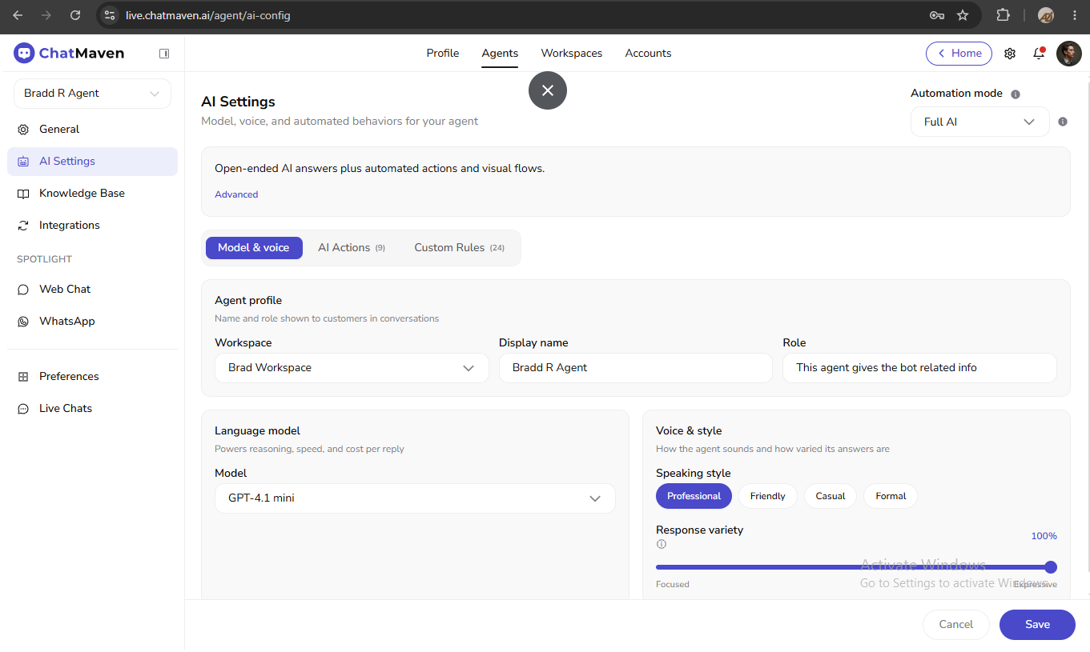
Task: Click the 100% response variety value
Action: tap(1044, 536)
